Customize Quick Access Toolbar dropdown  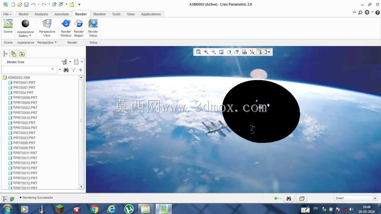click(79, 4)
